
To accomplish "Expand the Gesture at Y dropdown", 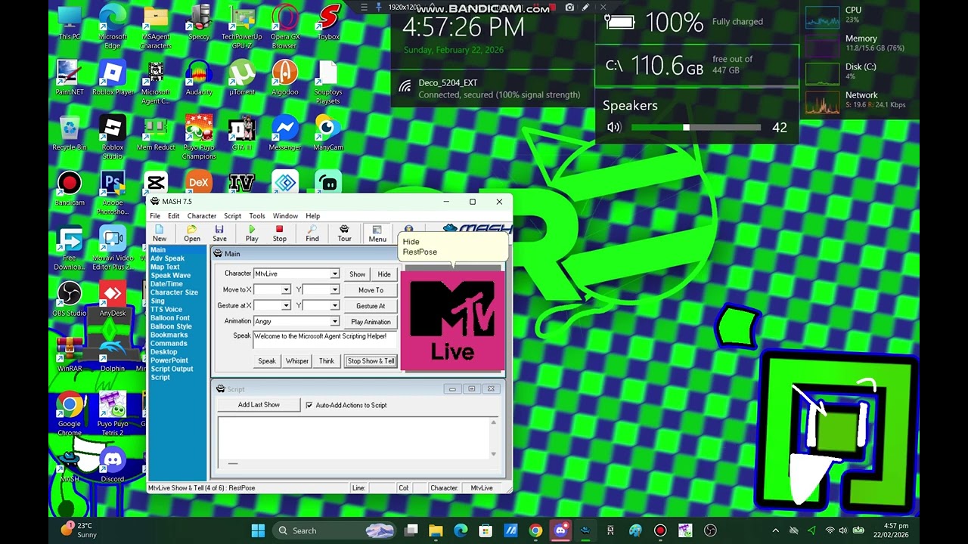I will (334, 306).
